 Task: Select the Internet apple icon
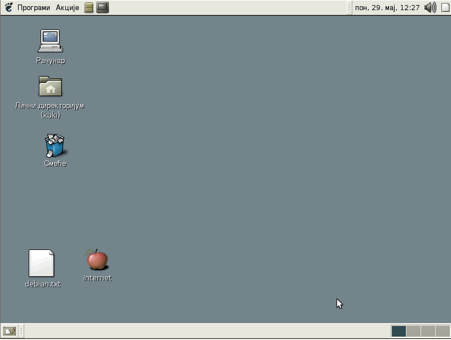click(97, 260)
